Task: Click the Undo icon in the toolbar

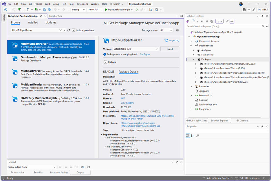Action: [x=55, y=10]
